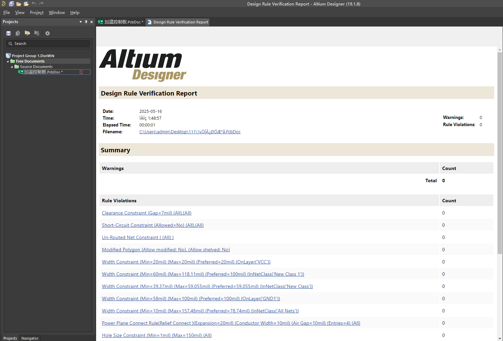Click the Altium Designer logo image in report
The image size is (503, 341).
coord(143,65)
